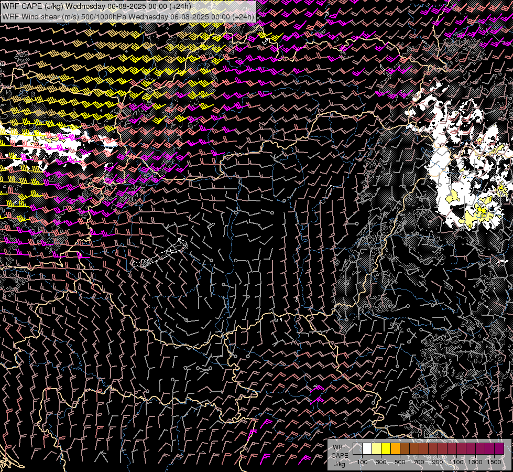
Task: Click the J/kg unit label in legend
Action: click(x=340, y=464)
